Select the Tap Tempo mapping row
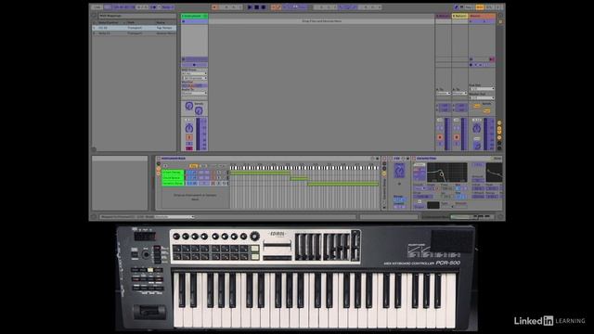 tap(135, 28)
